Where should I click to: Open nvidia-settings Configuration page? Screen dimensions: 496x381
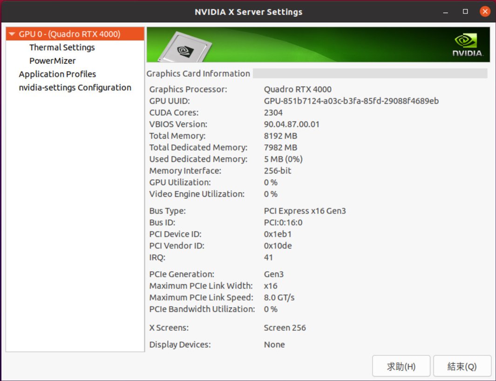pos(75,88)
